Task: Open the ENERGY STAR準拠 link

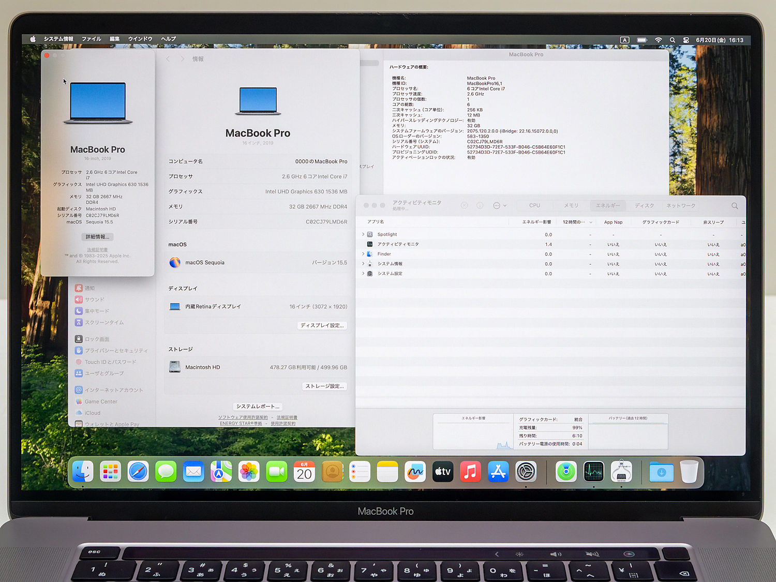Action: [241, 424]
